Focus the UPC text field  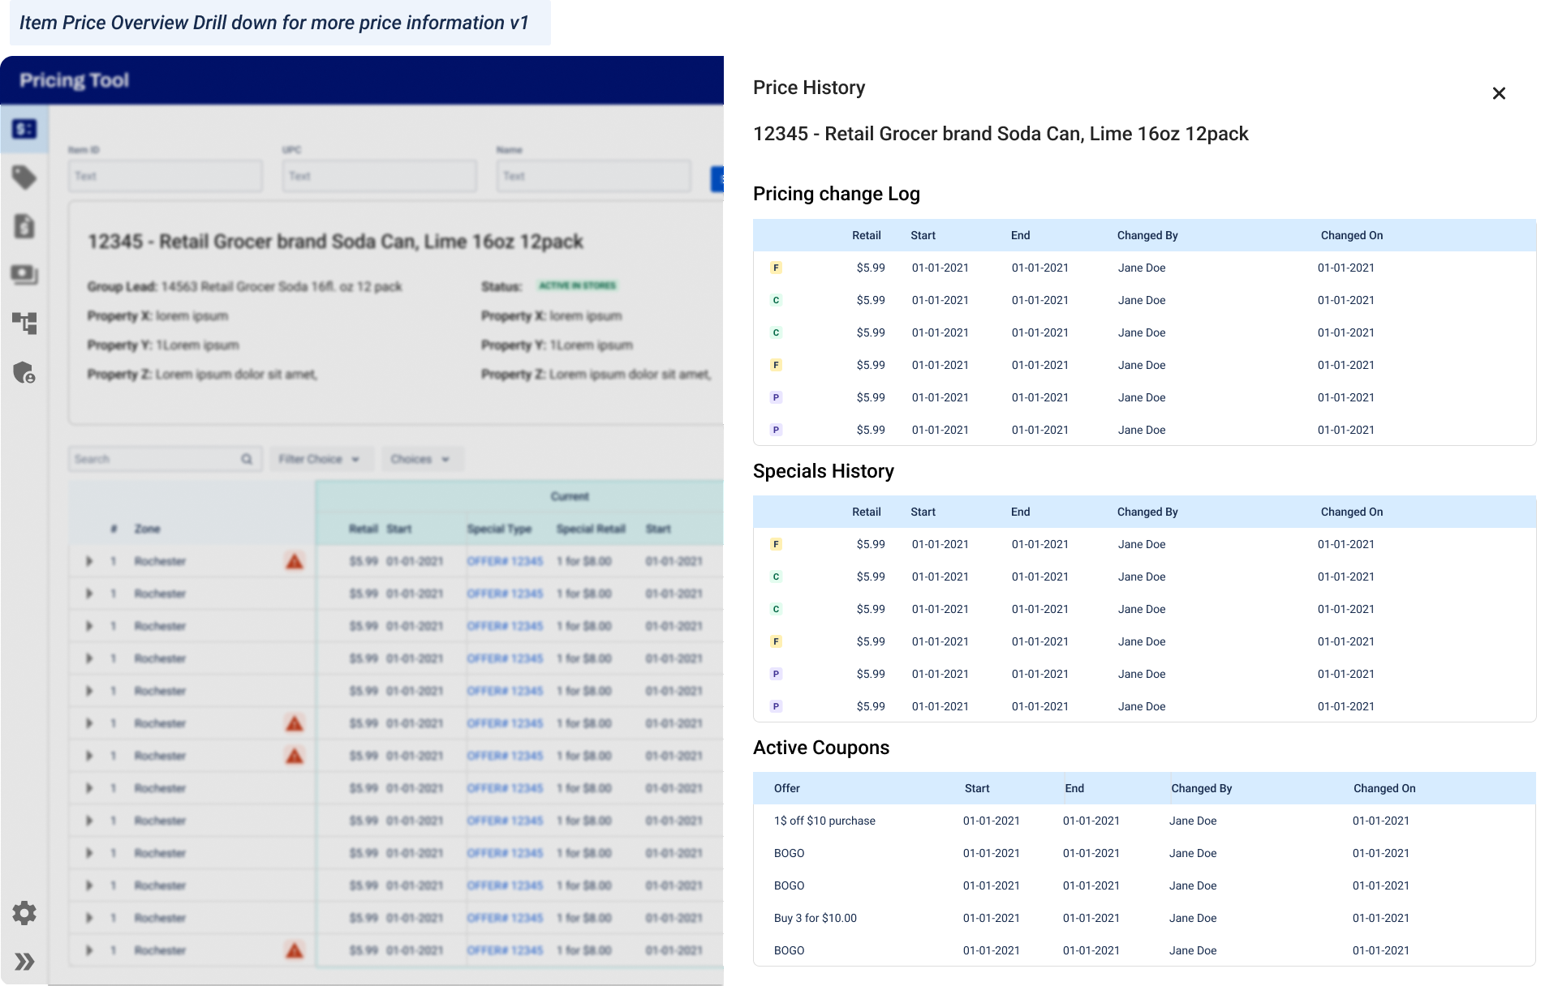[380, 176]
